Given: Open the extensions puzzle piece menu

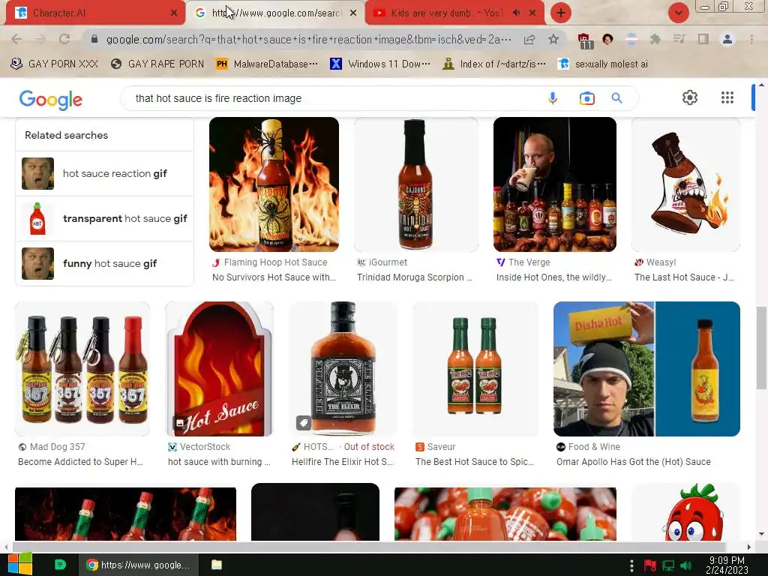Looking at the screenshot, I should tap(655, 39).
